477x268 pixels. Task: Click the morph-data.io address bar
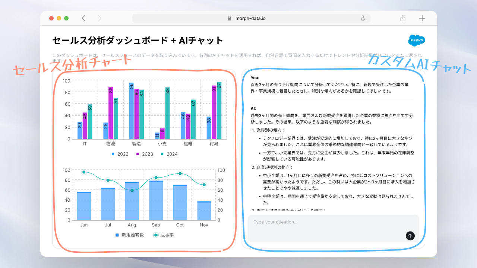(251, 18)
